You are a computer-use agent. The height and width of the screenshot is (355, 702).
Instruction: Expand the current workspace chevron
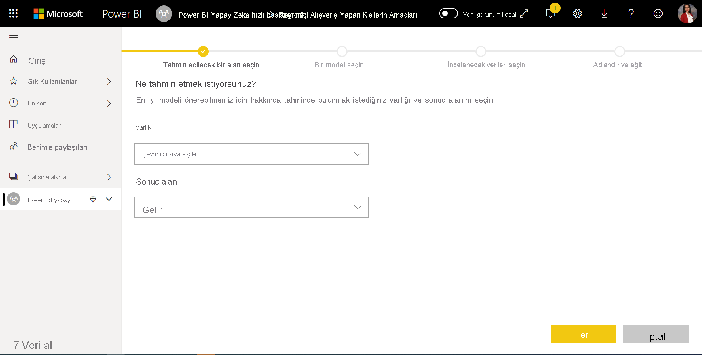(109, 199)
